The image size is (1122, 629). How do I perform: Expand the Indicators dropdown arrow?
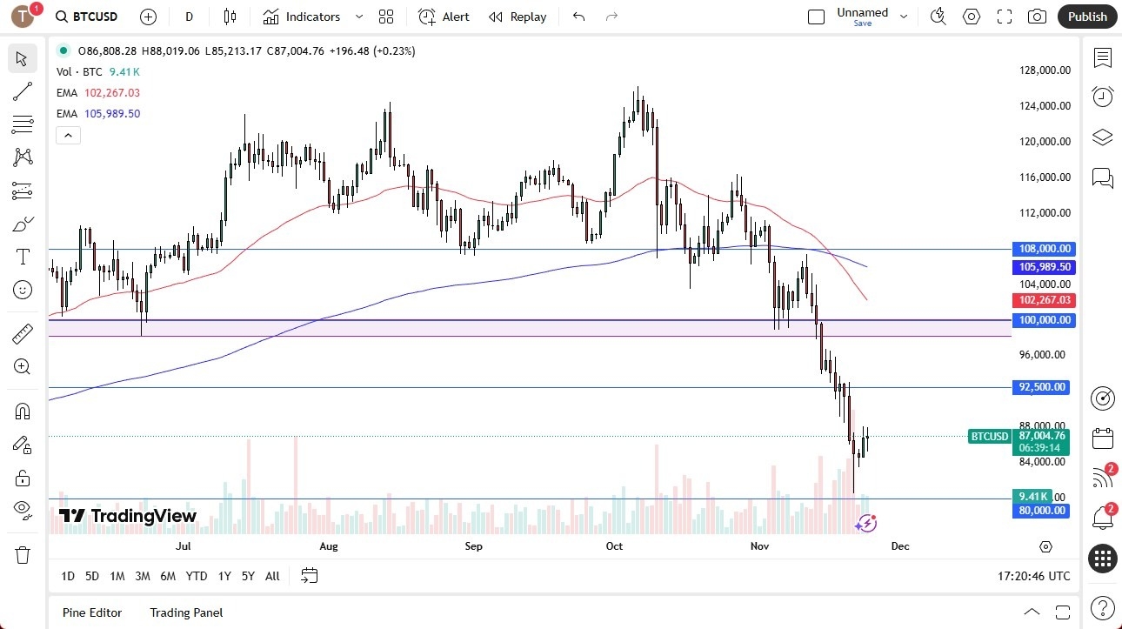coord(357,16)
